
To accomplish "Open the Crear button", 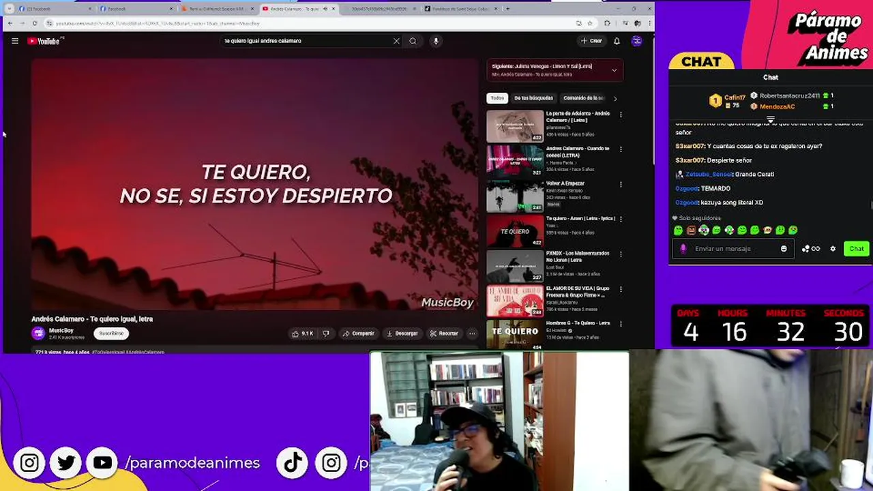I will pos(591,41).
